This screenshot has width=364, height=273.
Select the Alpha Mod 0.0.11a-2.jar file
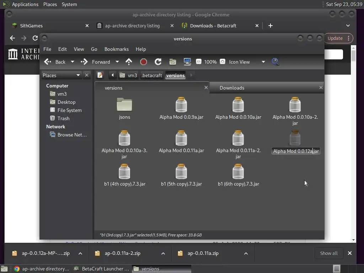[x=238, y=145]
